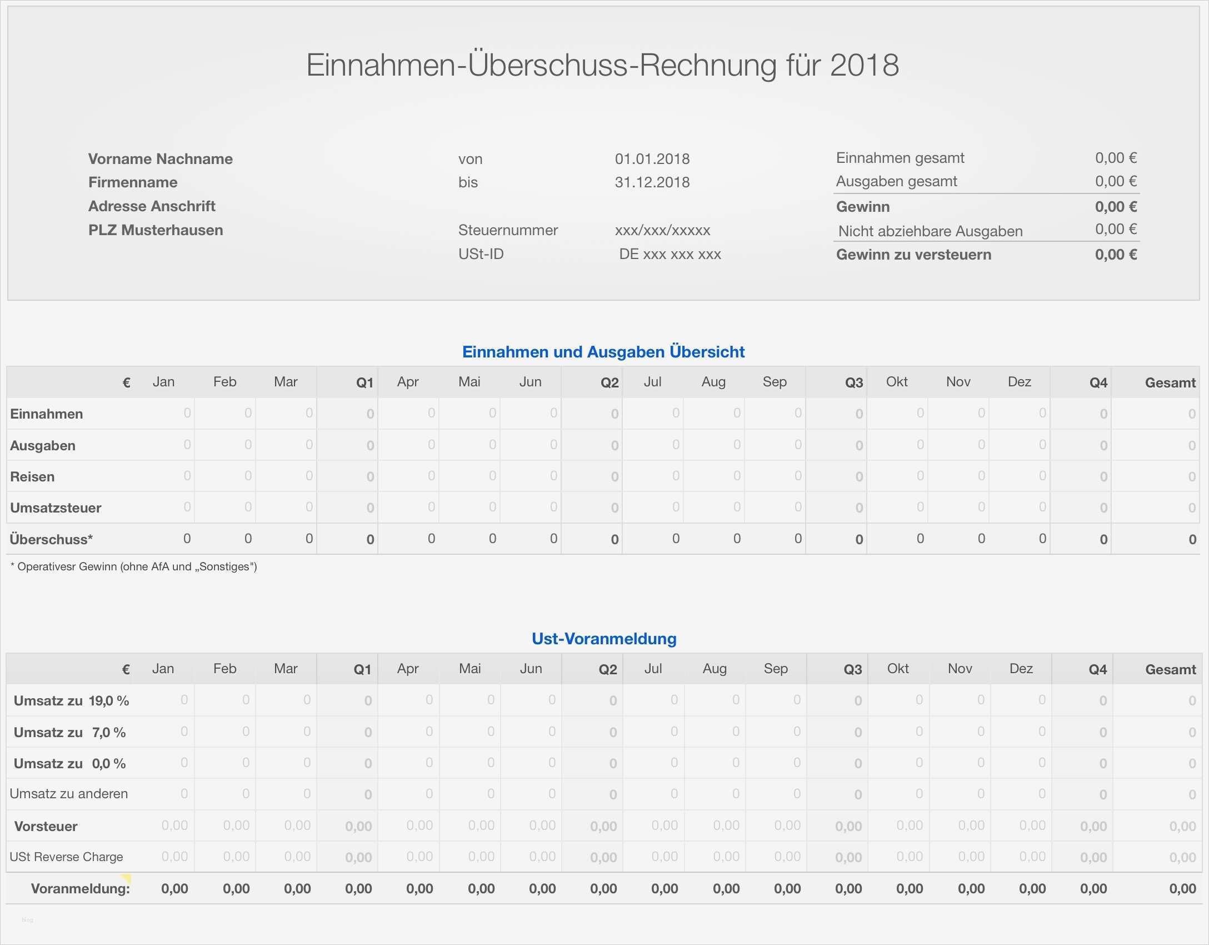Click the Firmenname placeholder field
The height and width of the screenshot is (945, 1209).
[133, 182]
